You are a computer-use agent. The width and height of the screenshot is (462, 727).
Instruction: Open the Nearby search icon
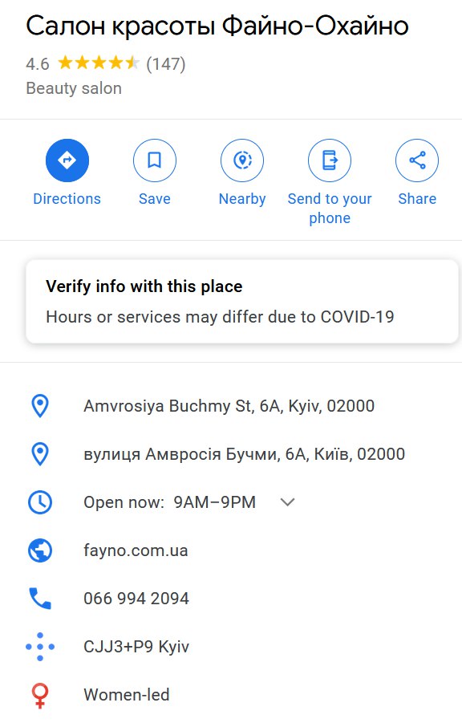click(x=242, y=160)
